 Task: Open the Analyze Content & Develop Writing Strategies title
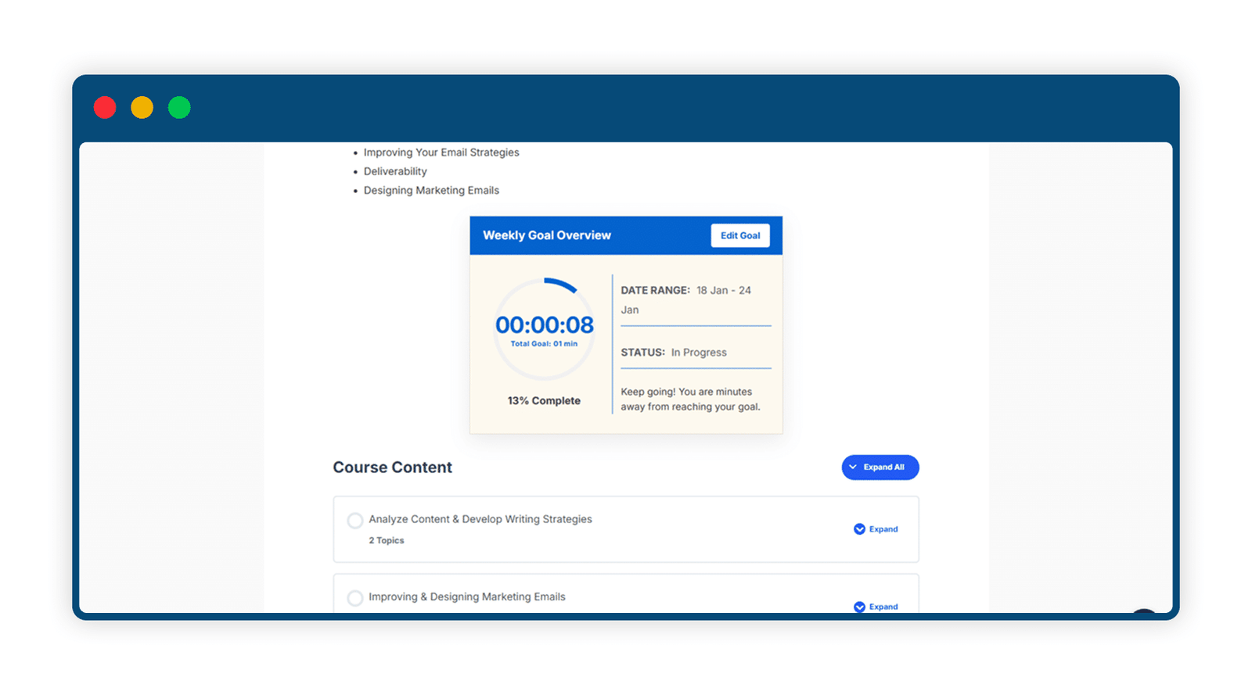(x=480, y=519)
